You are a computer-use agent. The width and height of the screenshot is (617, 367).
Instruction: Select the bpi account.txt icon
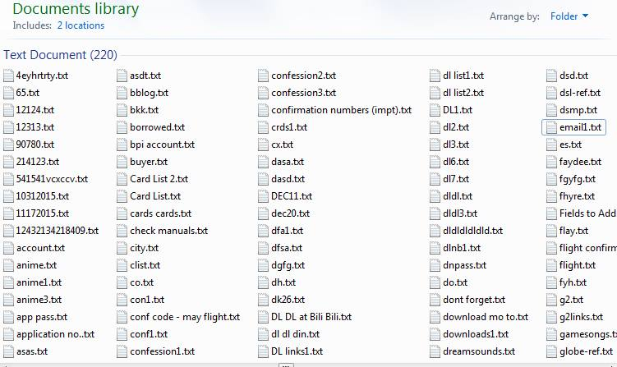pos(122,145)
